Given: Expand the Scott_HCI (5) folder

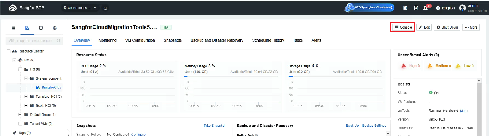Looking at the screenshot, I should pyautogui.click(x=26, y=105).
